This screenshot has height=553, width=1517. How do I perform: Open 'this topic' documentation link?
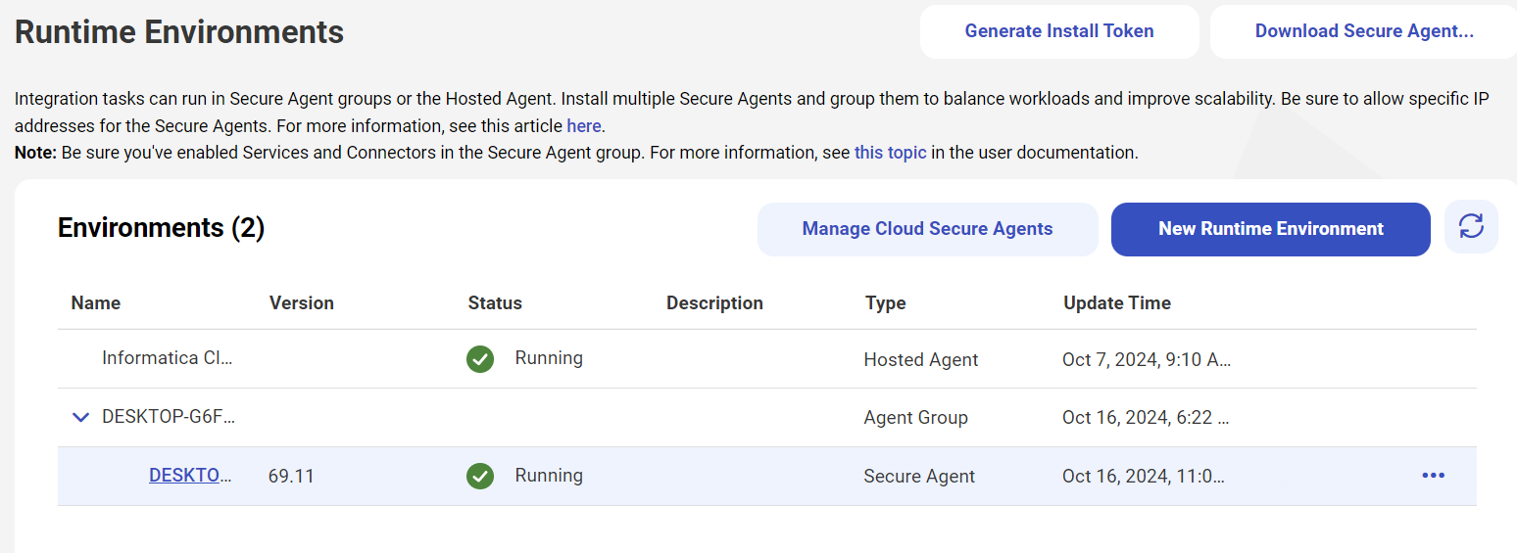coord(890,153)
